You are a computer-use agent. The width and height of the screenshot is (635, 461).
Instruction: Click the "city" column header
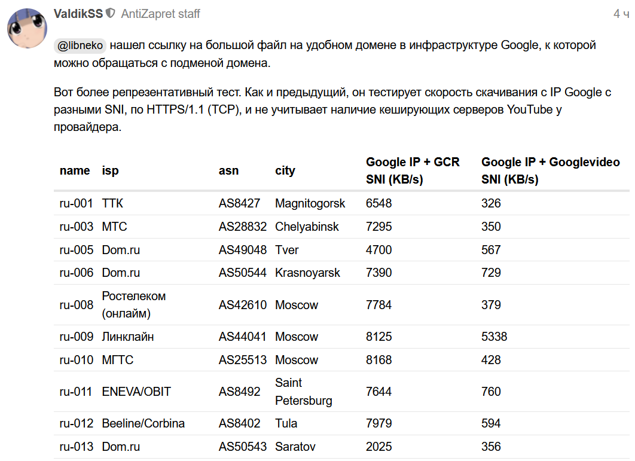coord(285,171)
